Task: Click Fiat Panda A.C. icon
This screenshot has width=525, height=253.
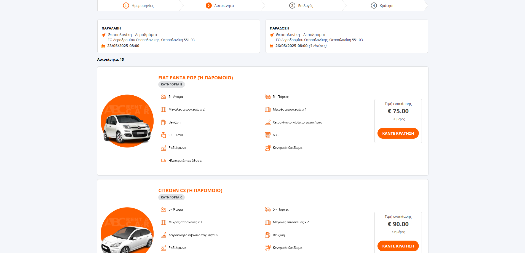Action: pyautogui.click(x=268, y=135)
